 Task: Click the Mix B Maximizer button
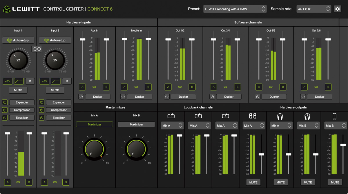[x=136, y=124]
